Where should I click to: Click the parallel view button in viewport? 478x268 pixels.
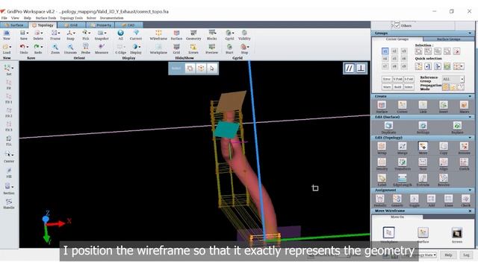coord(349,68)
